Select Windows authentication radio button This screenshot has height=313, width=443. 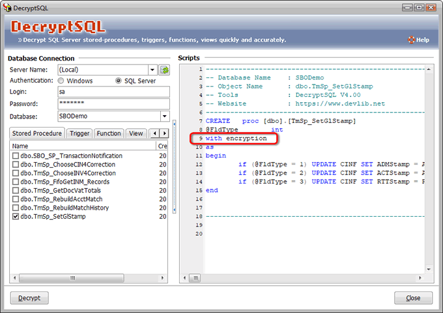point(61,81)
